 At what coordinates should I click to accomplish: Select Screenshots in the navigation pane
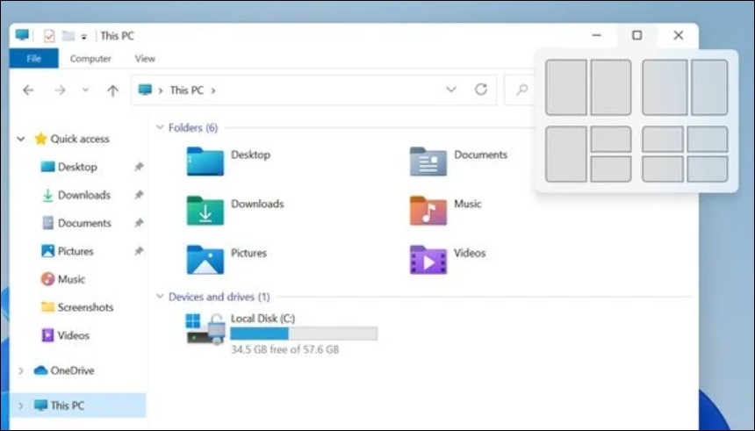click(77, 307)
